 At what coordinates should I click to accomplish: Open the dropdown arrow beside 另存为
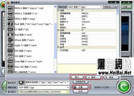(x=116, y=7)
